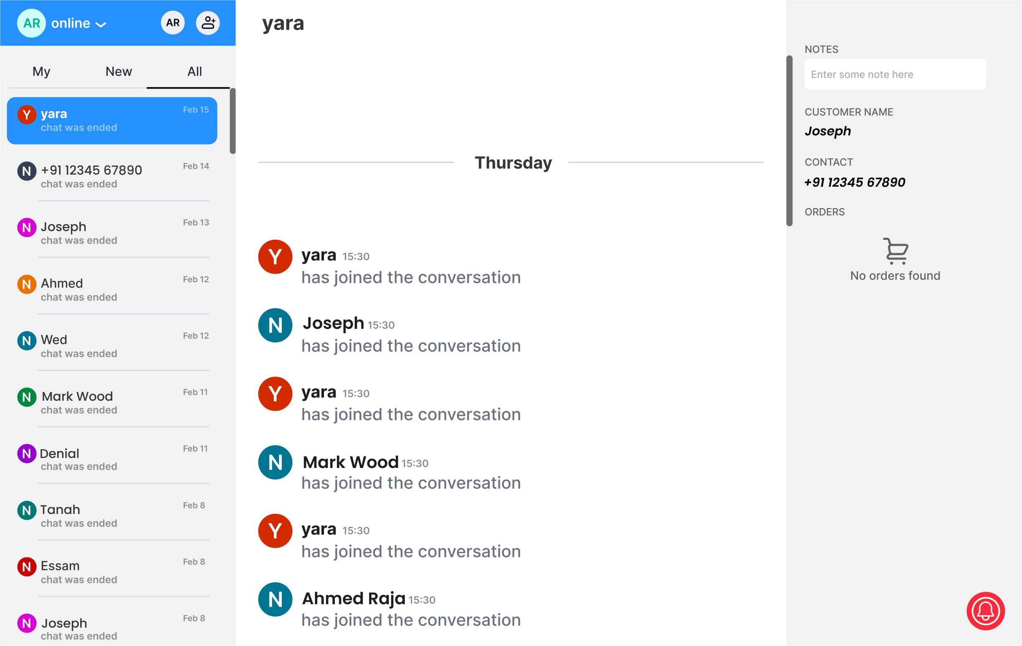The image size is (1022, 646).
Task: Click the add user icon in header
Action: click(x=207, y=23)
